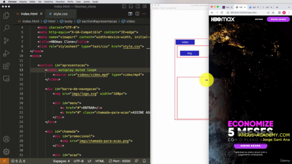Share this page icon in address bar

[x=268, y=13]
